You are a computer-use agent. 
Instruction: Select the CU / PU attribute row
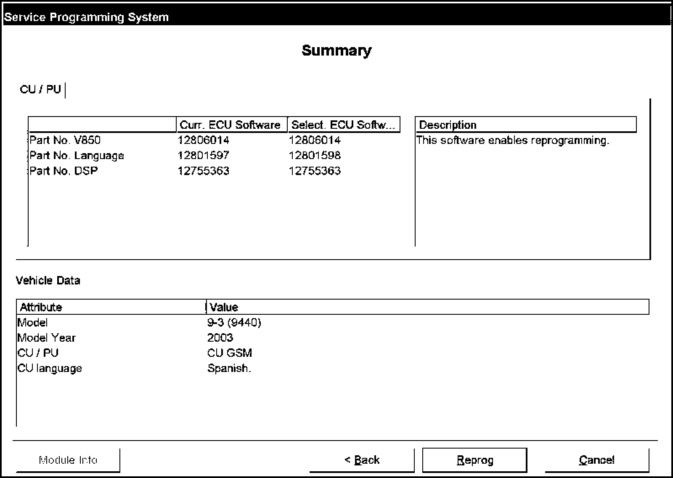pyautogui.click(x=333, y=353)
